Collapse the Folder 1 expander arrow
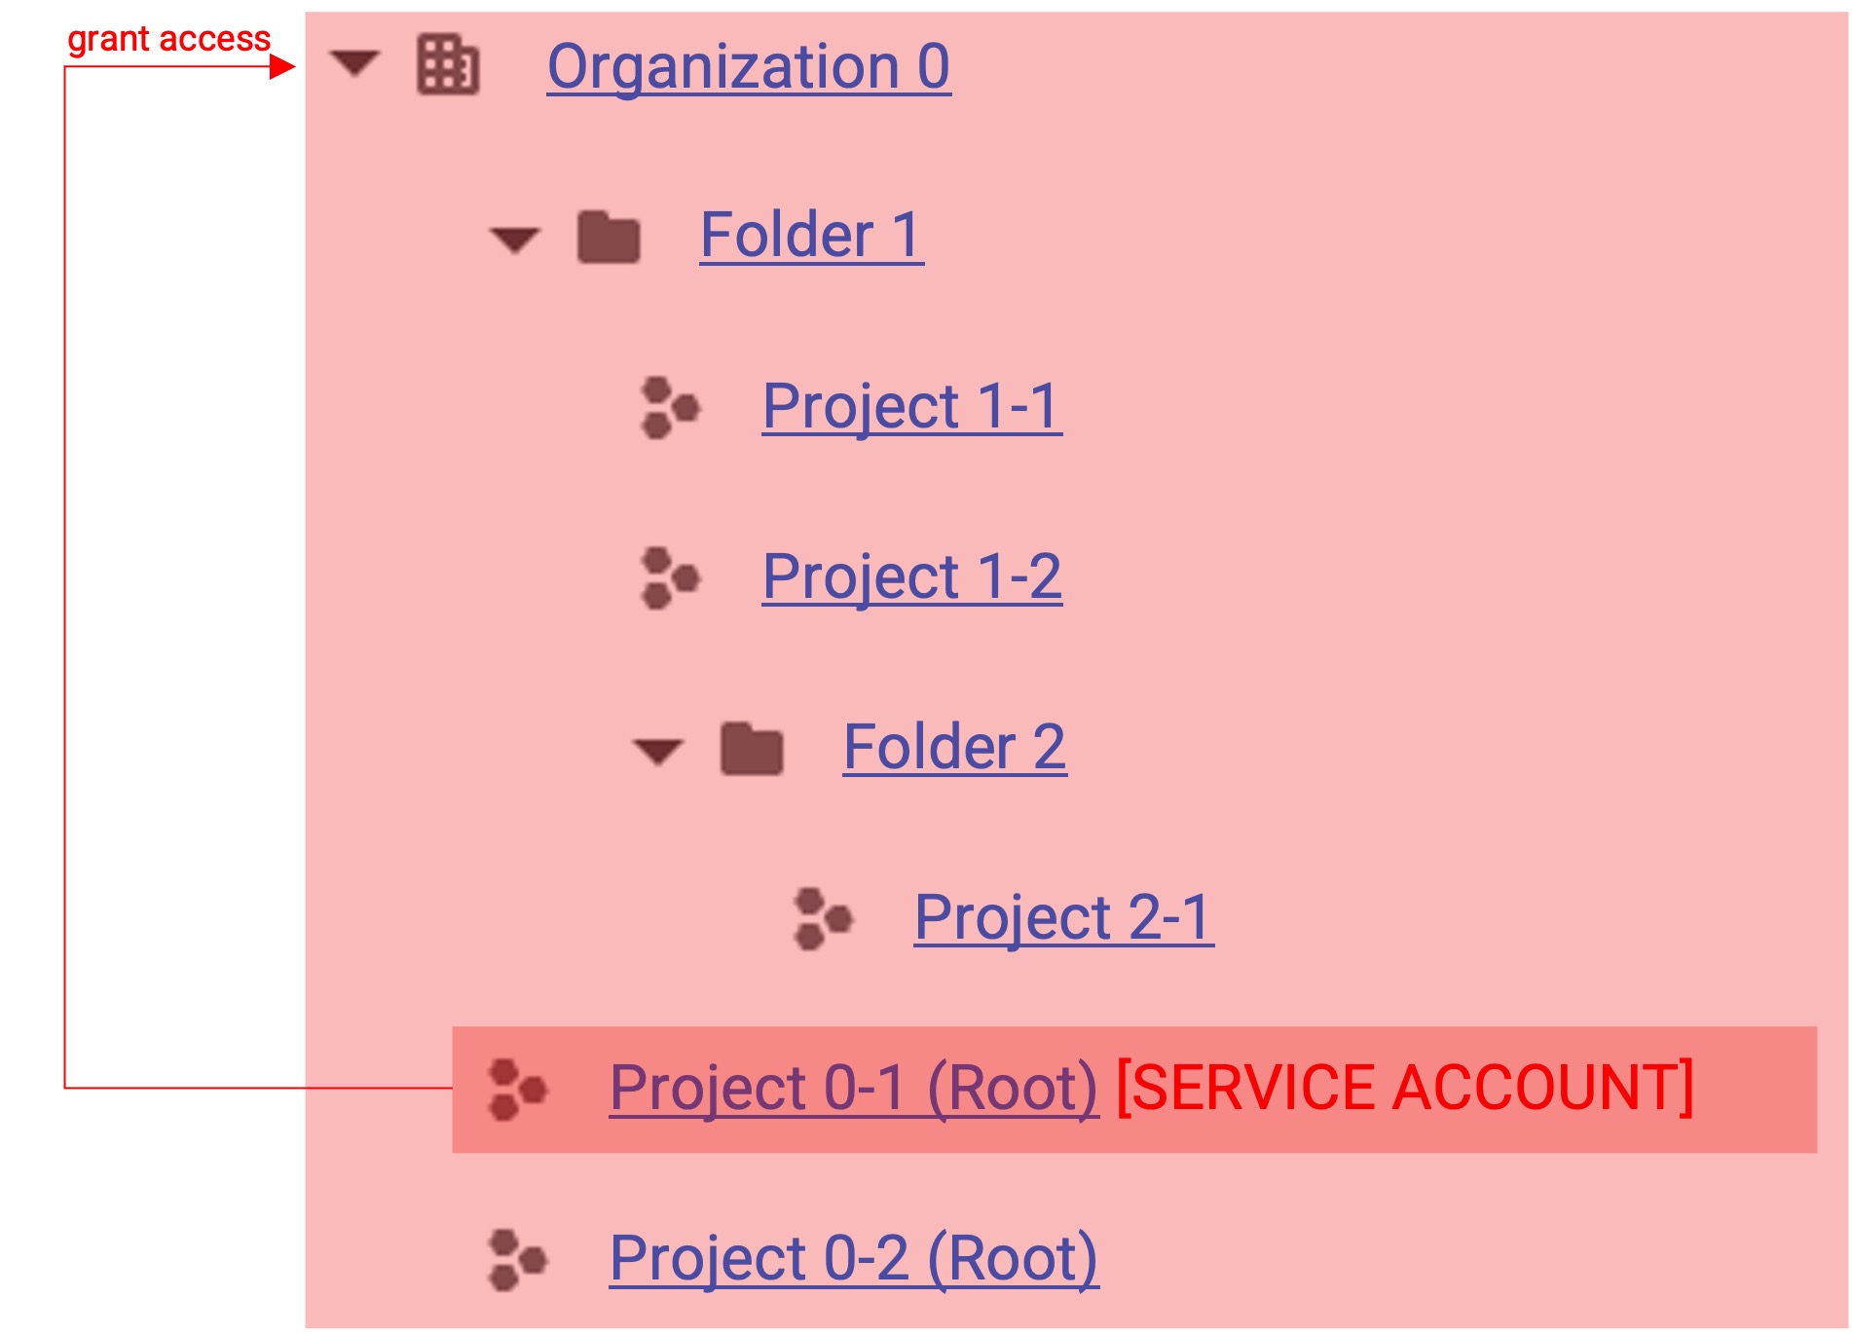 tap(515, 239)
